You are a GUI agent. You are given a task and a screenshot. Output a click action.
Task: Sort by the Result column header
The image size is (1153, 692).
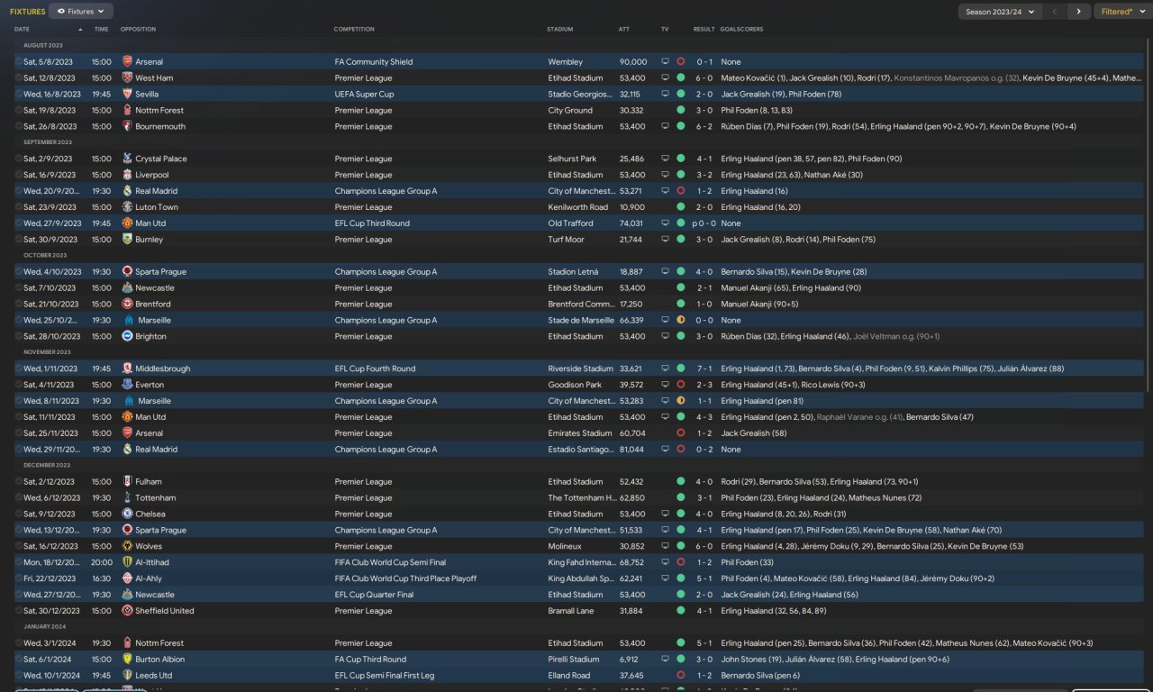[704, 29]
